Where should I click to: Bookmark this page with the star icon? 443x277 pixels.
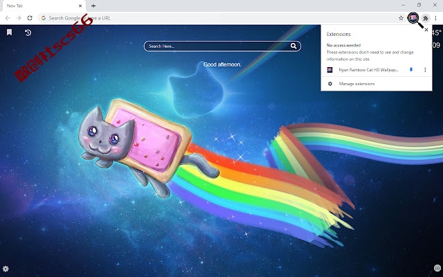pyautogui.click(x=401, y=18)
